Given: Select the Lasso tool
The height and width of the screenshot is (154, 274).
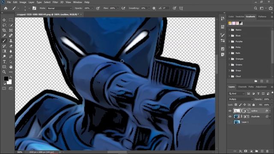Looking at the screenshot, I should [x=4, y=25].
